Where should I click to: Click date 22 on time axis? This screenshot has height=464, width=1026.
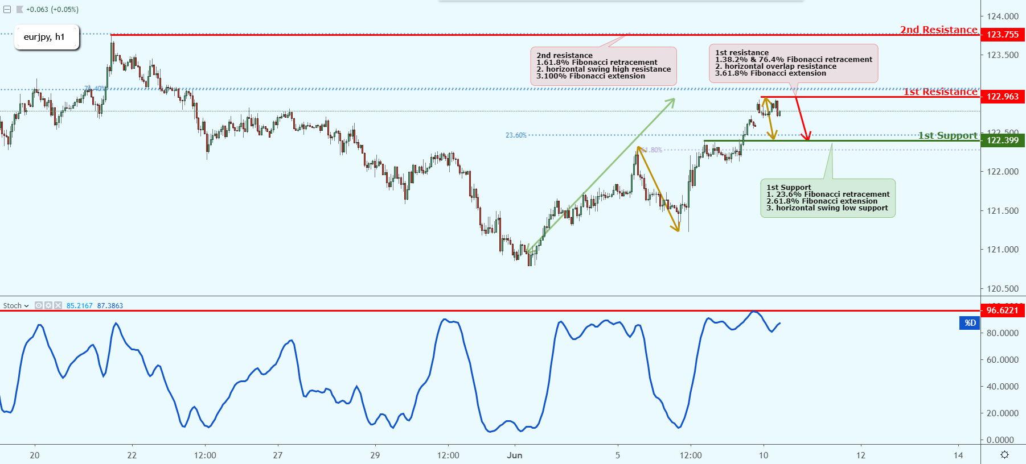click(132, 455)
